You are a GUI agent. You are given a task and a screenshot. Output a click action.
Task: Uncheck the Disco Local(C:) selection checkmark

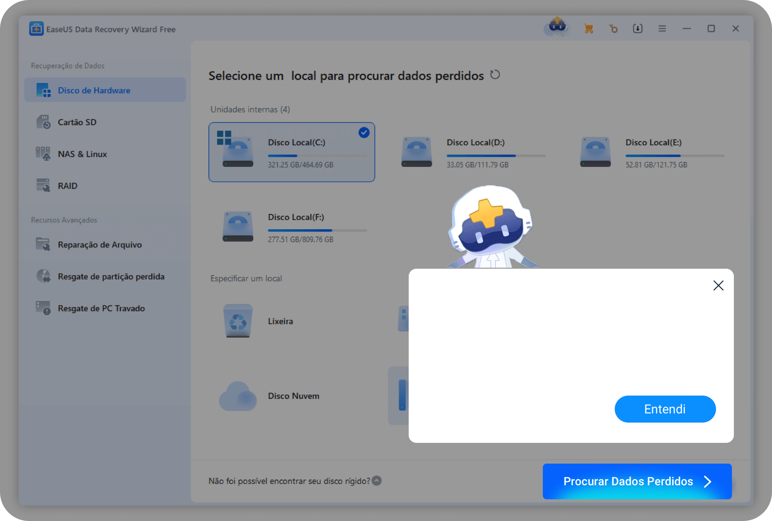pos(364,132)
